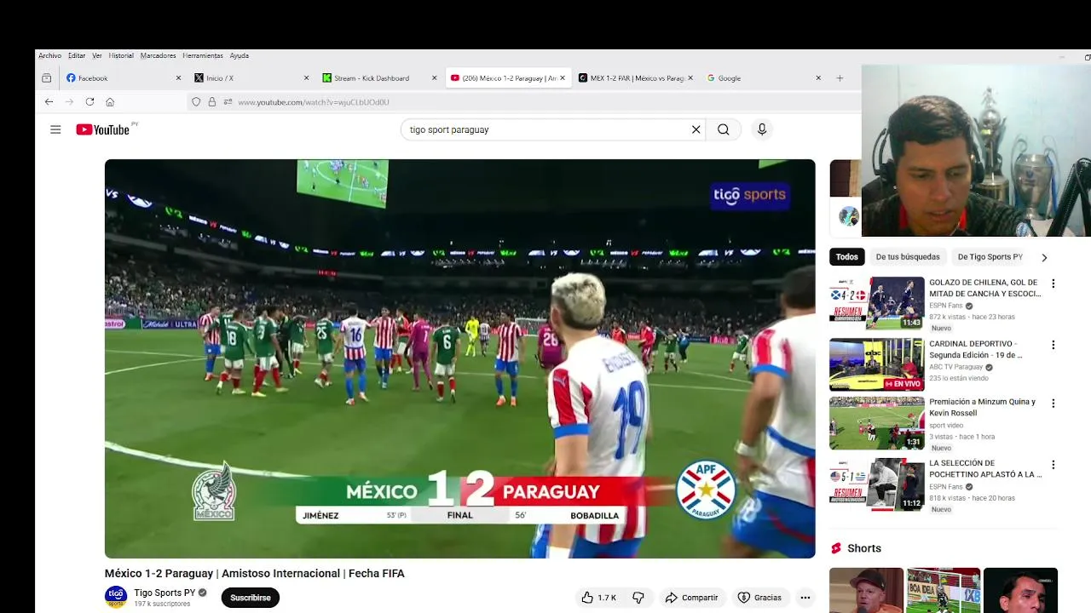The height and width of the screenshot is (613, 1091).
Task: Select the De tus búsquedas filter chip
Action: [x=908, y=257]
